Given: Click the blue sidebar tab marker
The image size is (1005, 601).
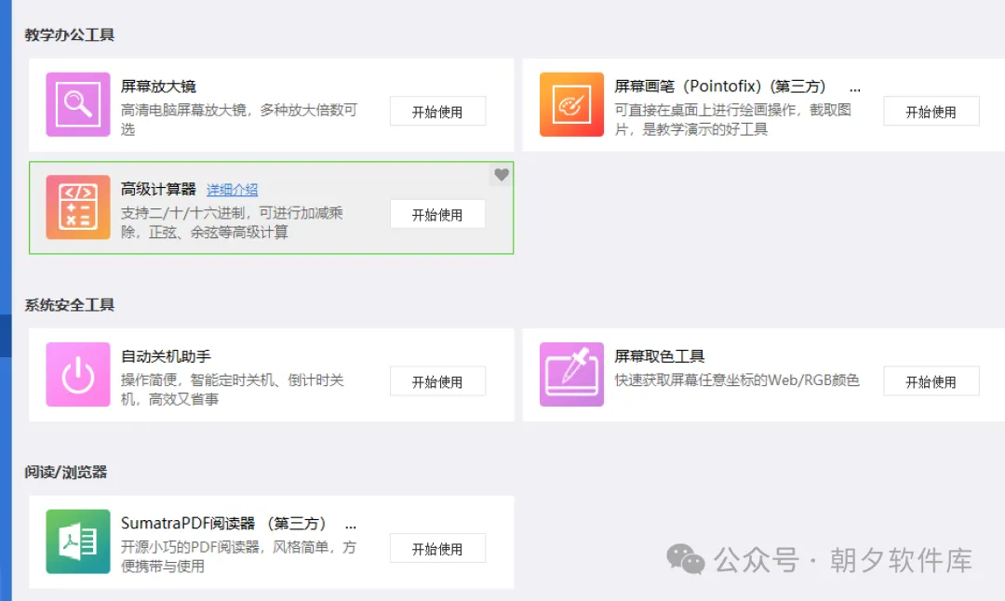Looking at the screenshot, I should tap(6, 335).
